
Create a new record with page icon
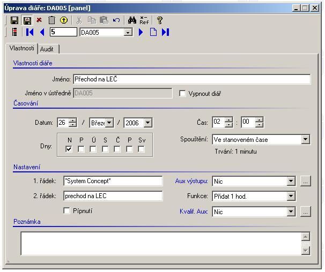point(153,32)
